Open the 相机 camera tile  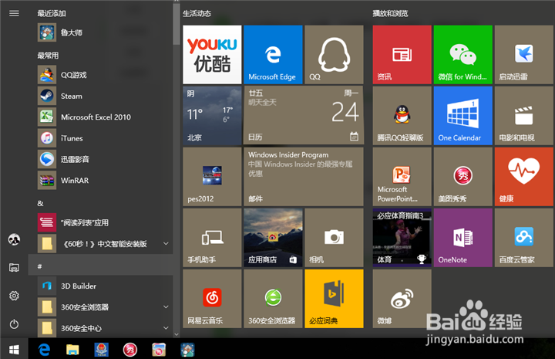pos(334,238)
